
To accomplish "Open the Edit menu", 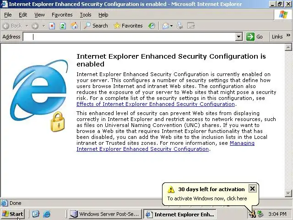I will click(x=23, y=15).
